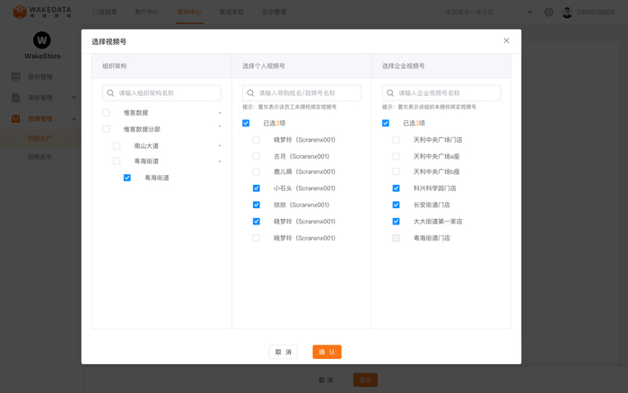Toggle the 惟客数据 organization checkbox
Screen dimensions: 628x393
coord(106,113)
